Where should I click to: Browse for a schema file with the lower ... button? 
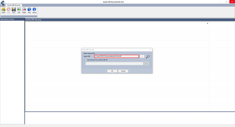[147, 63]
